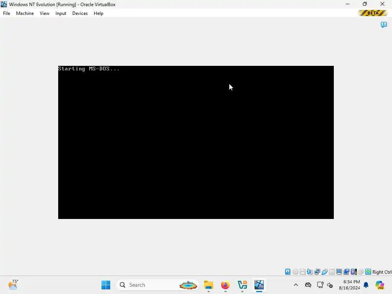
Task: Click the hard disk activity status icon
Action: (288, 272)
